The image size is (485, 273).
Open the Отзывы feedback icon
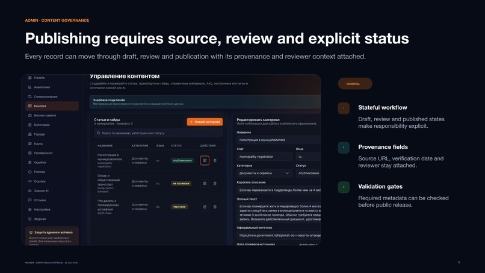[30, 200]
